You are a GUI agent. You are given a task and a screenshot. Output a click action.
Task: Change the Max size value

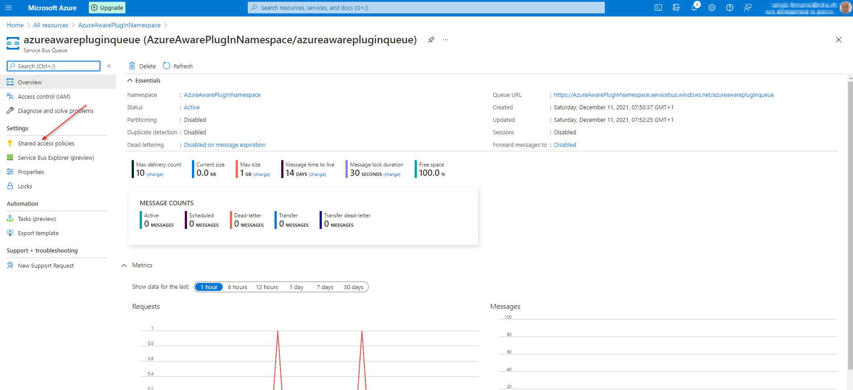click(262, 174)
